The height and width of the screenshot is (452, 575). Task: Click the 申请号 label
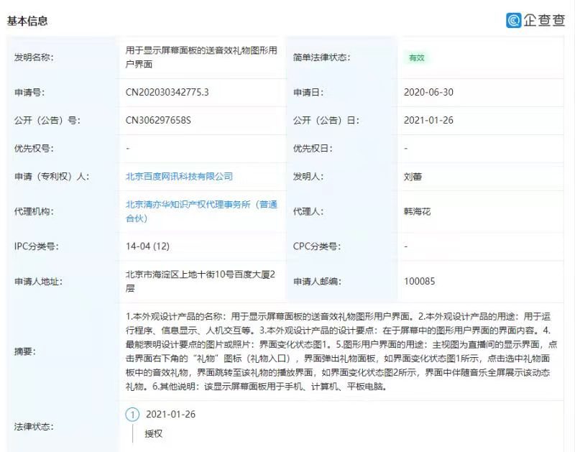(29, 93)
